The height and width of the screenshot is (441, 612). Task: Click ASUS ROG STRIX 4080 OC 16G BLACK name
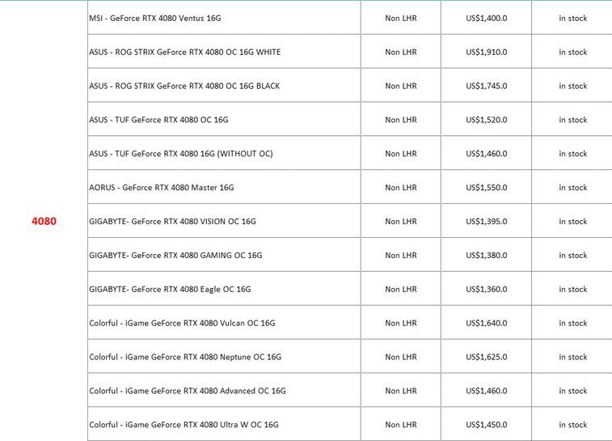pos(184,86)
